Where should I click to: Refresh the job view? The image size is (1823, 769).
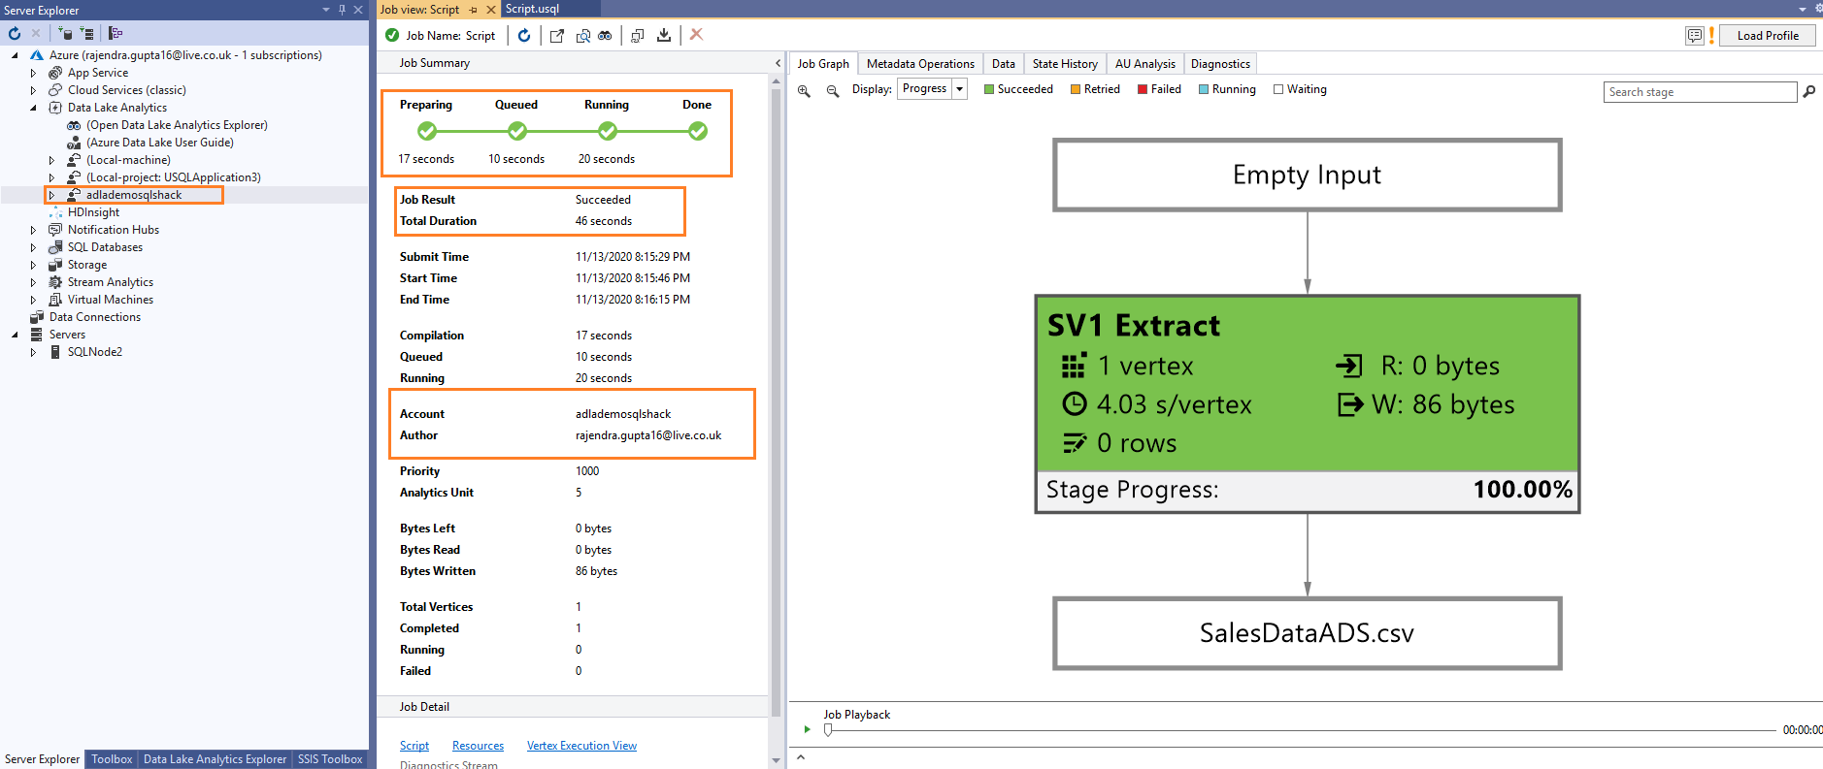(x=524, y=36)
